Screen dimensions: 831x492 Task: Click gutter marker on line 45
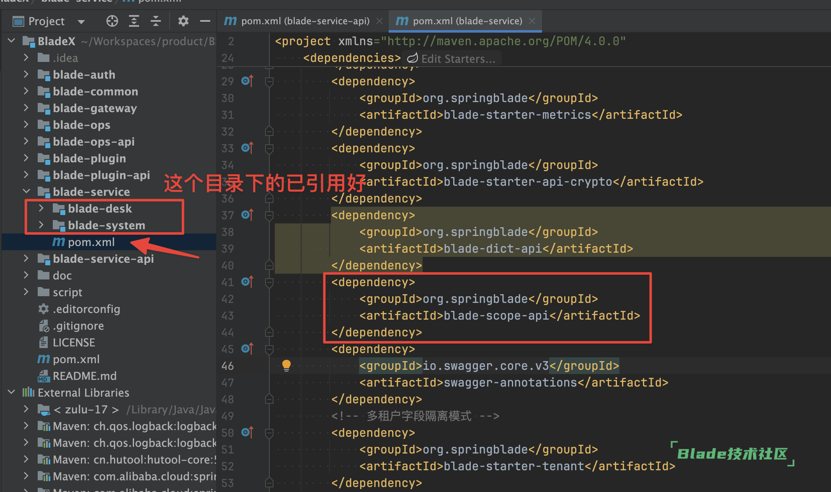(248, 348)
